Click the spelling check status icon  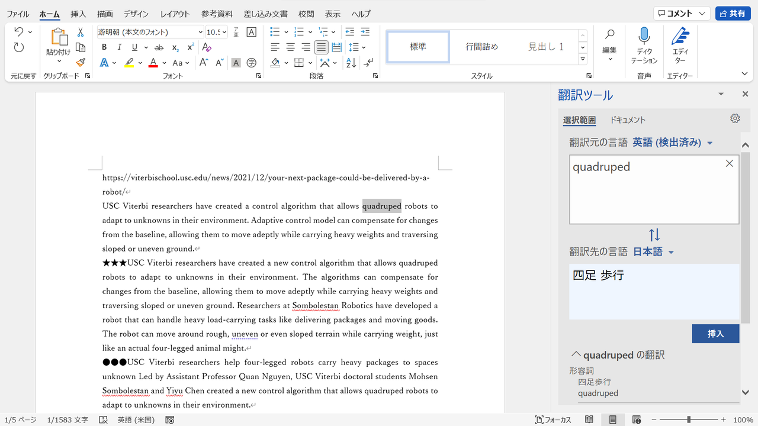[x=104, y=420]
